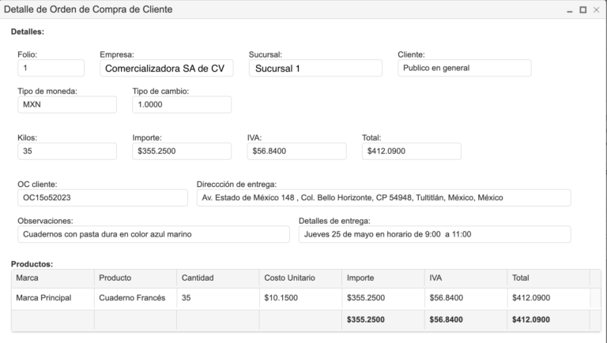Click the Tipo de moneda MXN field
Image resolution: width=607 pixels, height=343 pixels.
coord(67,104)
